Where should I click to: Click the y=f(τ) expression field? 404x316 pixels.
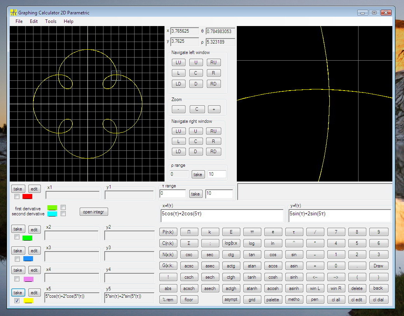(x=340, y=216)
